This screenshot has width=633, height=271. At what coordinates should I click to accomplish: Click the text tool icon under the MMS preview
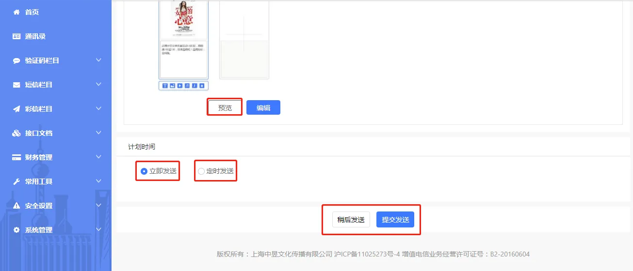coord(165,86)
